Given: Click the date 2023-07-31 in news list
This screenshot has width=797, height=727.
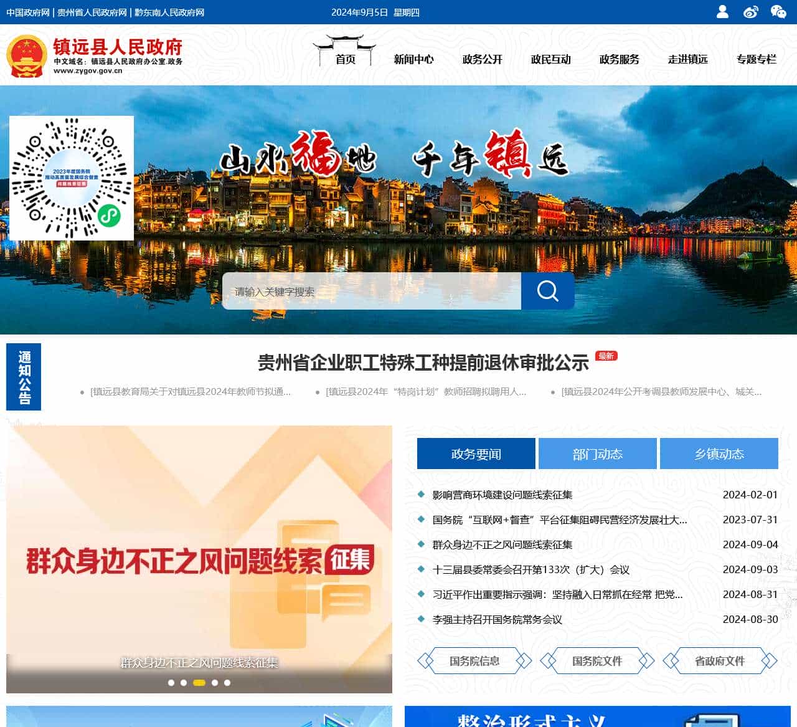Looking at the screenshot, I should [x=750, y=520].
